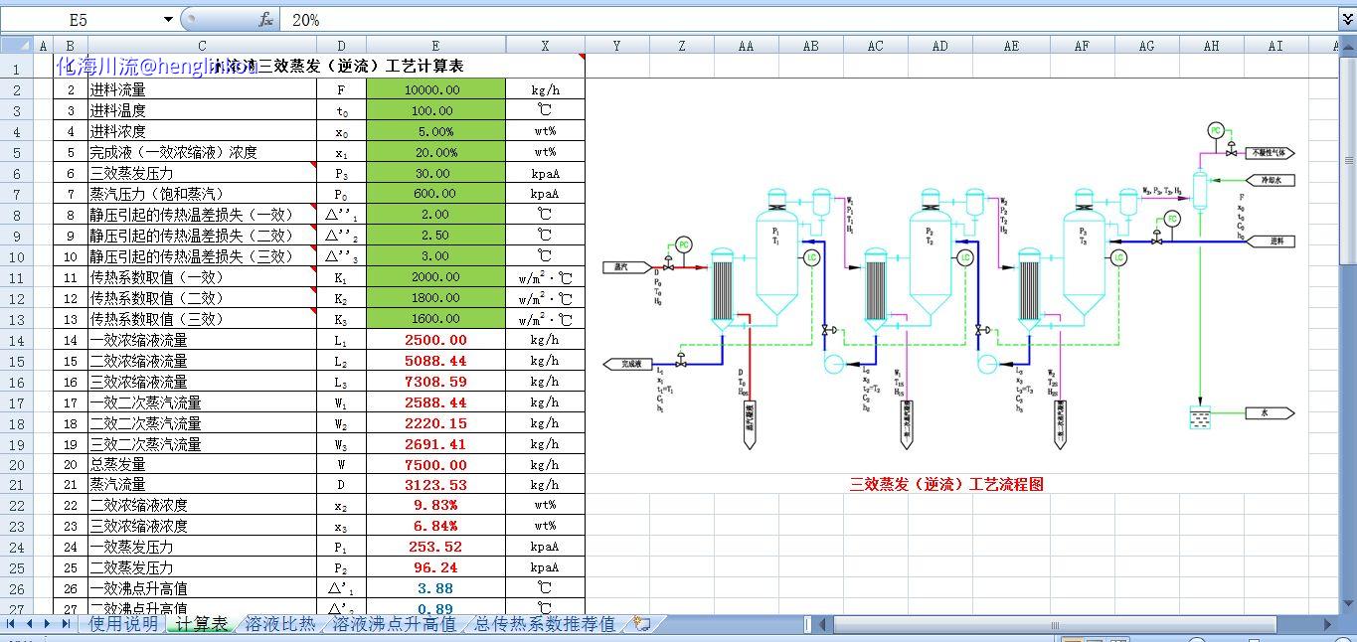Select W2 result cell 2220.15

click(435, 423)
